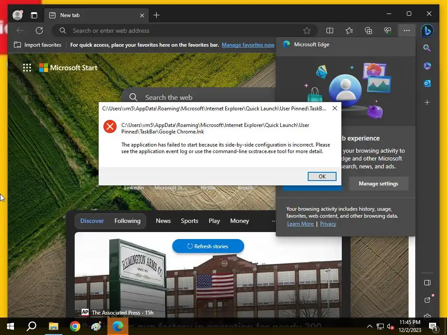Open the Privacy link
447x335 pixels.
point(328,224)
